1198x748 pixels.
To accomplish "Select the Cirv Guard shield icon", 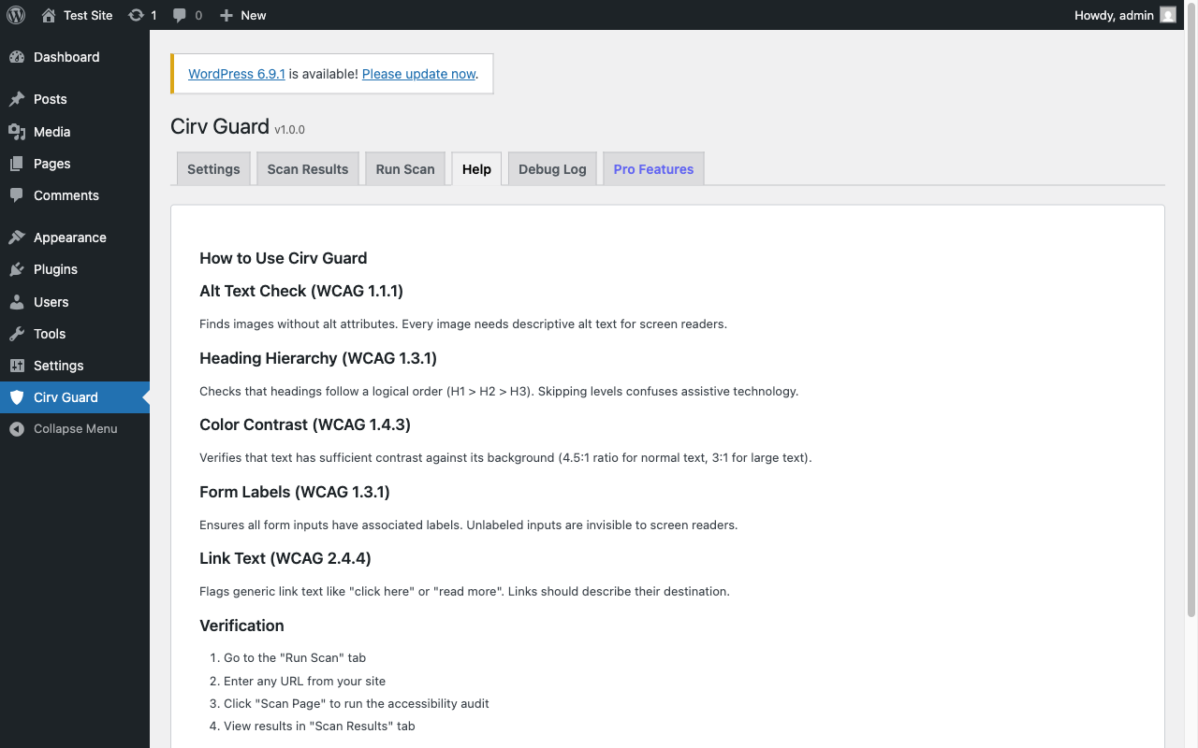I will (19, 396).
